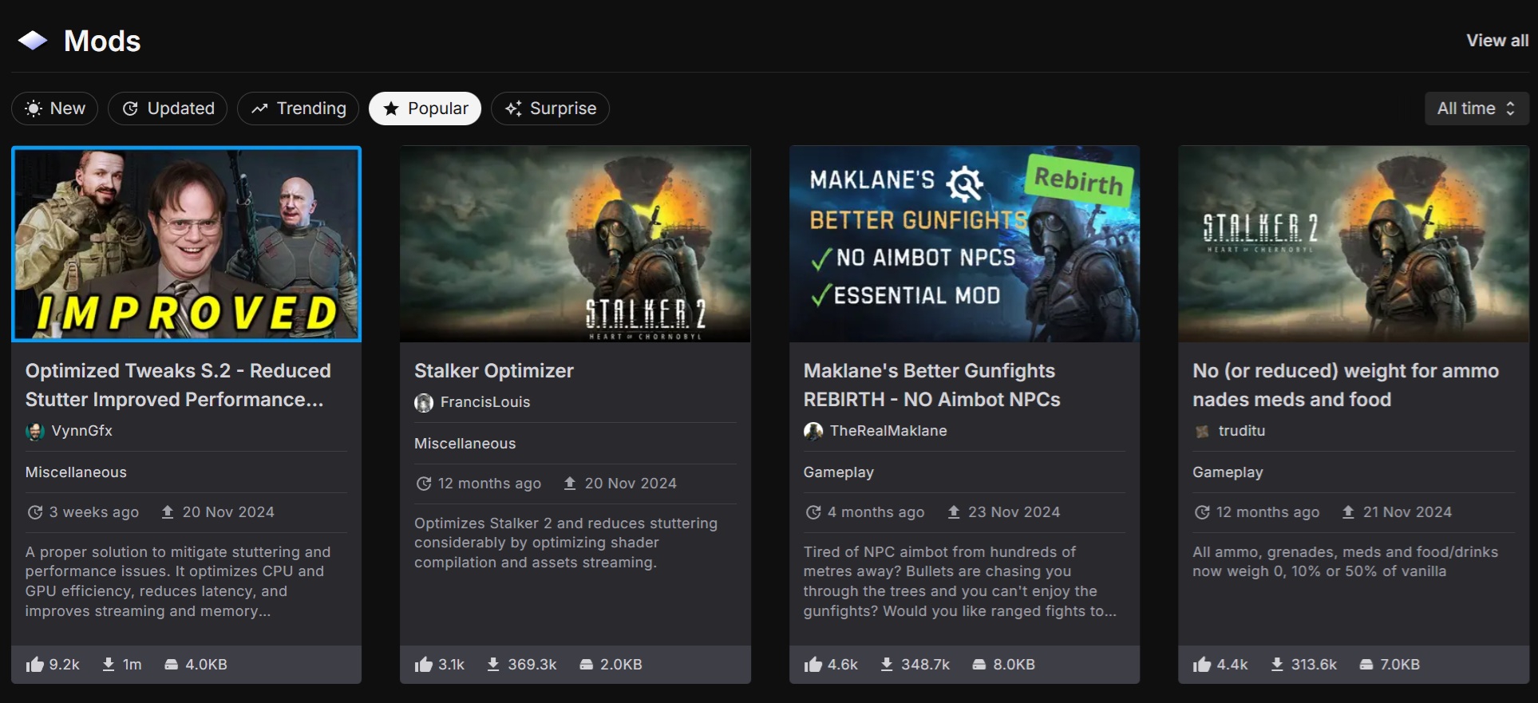Click download icon beside 369.3k
This screenshot has width=1538, height=703.
pos(493,664)
